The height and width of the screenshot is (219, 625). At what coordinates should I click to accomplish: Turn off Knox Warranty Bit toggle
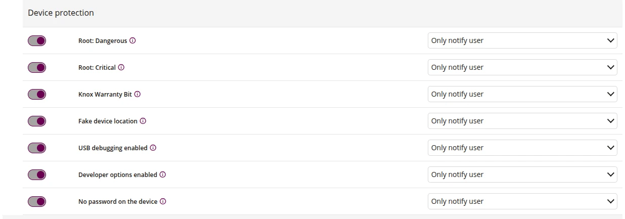click(x=37, y=94)
